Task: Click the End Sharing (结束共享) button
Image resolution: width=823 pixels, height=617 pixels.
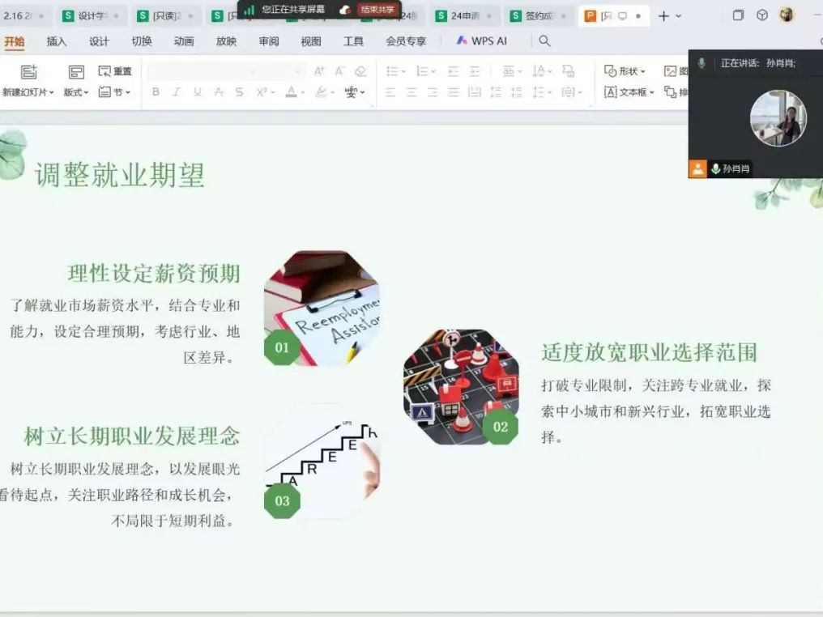Action: point(377,10)
